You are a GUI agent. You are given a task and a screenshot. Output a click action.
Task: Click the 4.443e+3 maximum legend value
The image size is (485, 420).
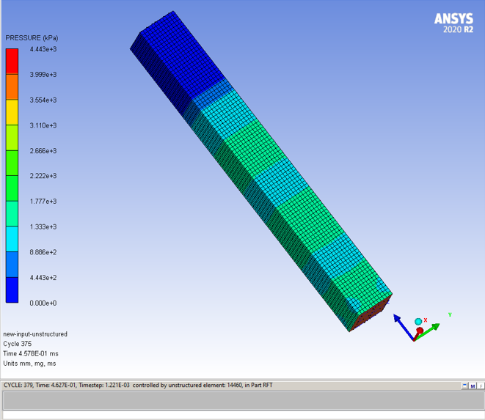(43, 49)
